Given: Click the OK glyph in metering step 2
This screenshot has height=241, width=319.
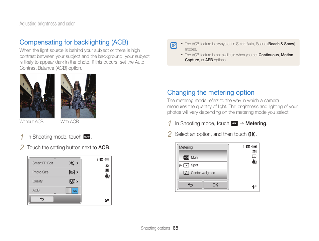Looking at the screenshot, I should 251,134.
